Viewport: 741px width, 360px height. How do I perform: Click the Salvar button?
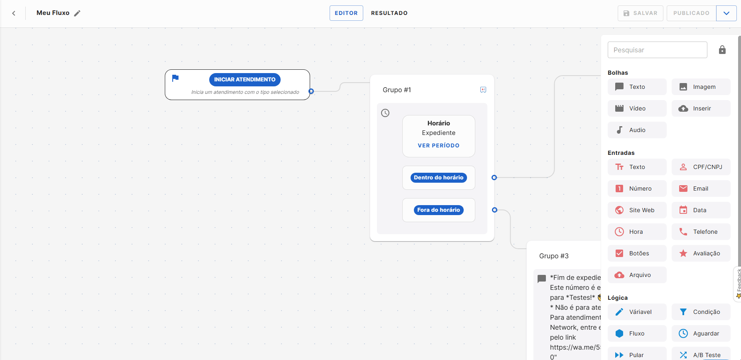(640, 13)
